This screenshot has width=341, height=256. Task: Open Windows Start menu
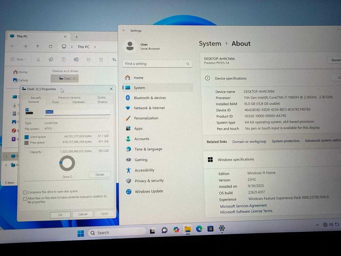[x=81, y=233]
